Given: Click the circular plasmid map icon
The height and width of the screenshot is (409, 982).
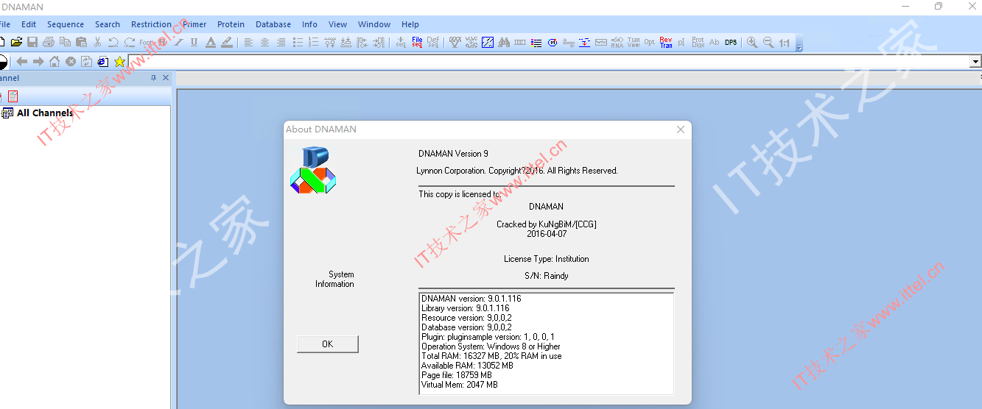Looking at the screenshot, I should tap(553, 43).
